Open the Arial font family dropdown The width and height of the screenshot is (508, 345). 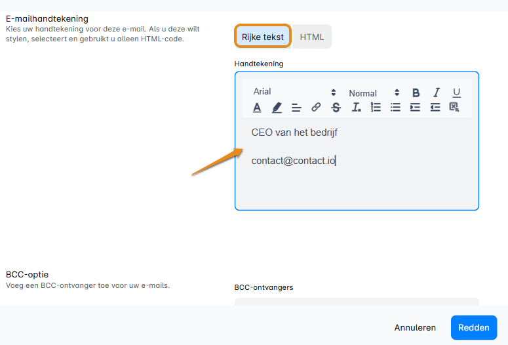pos(294,92)
